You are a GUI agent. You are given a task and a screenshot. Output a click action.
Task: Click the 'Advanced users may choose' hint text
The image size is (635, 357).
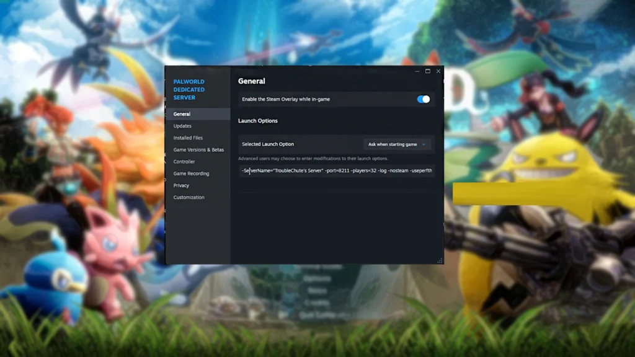click(x=313, y=159)
